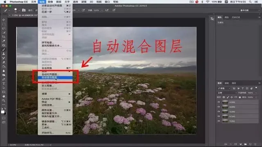
Task: Select the Blur tool
Action: coord(4,71)
